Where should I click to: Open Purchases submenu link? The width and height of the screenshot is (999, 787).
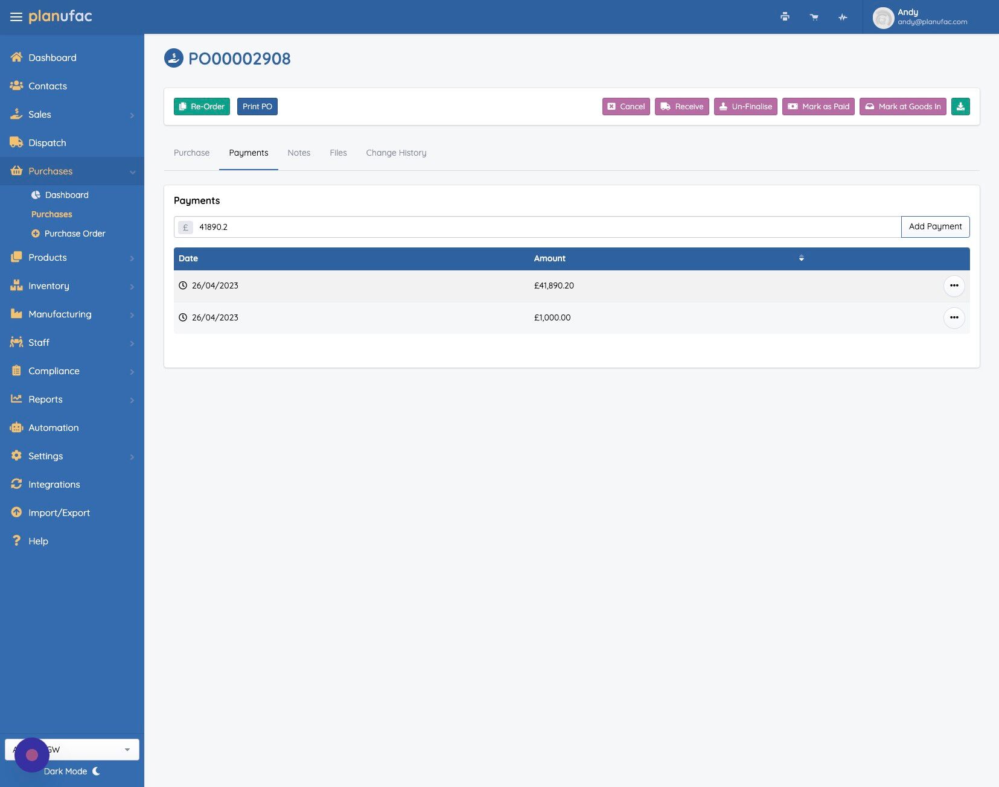(x=51, y=214)
